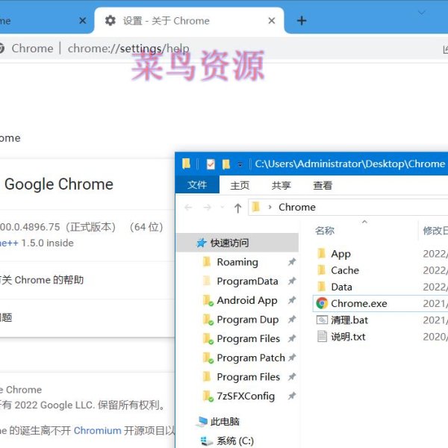
Task: Open the quick access toolbar customize dropdown
Action: (240, 164)
